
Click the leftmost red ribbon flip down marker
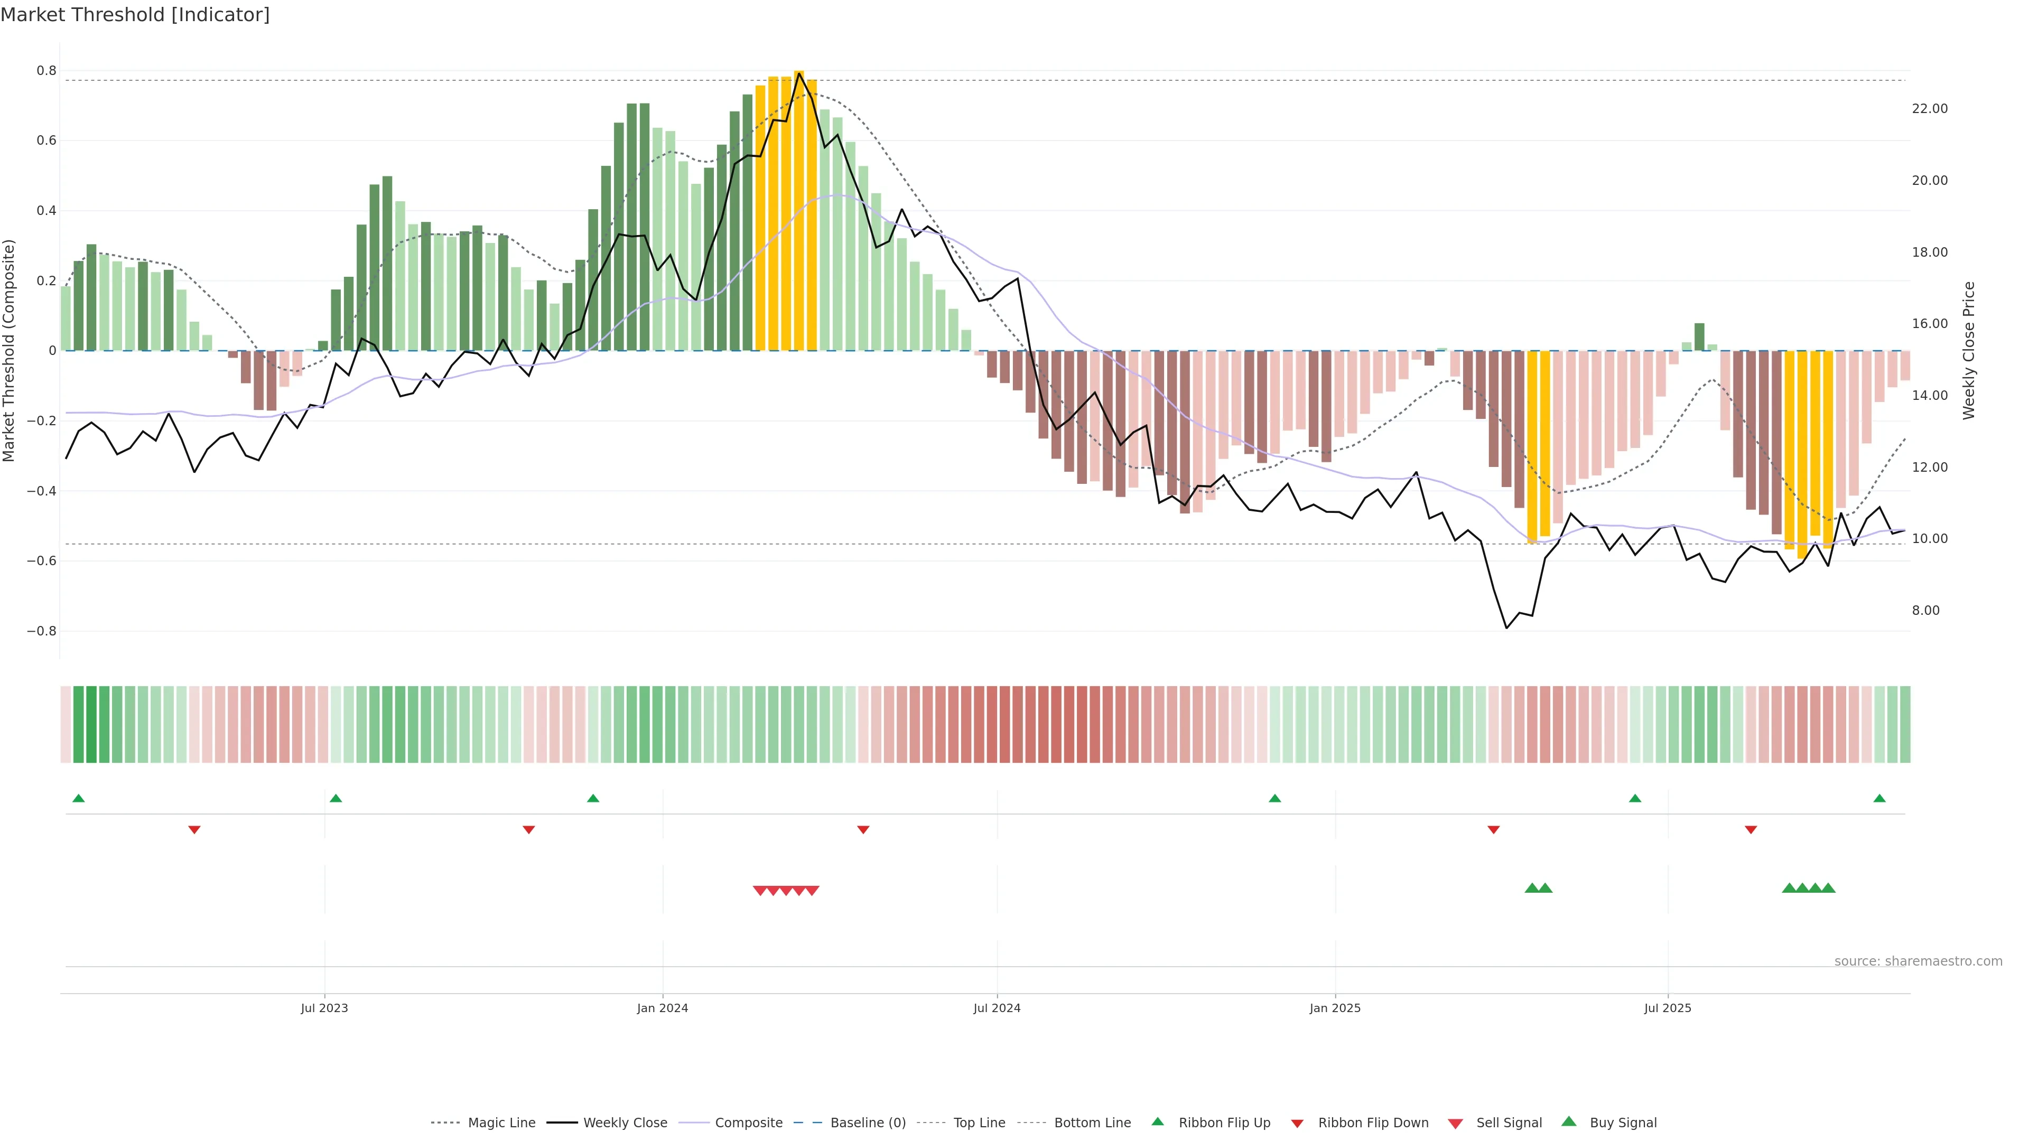194,829
